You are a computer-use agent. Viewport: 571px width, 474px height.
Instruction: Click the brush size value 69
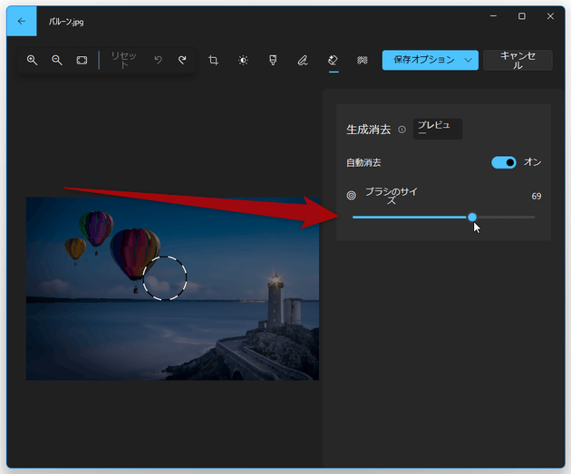click(x=536, y=197)
